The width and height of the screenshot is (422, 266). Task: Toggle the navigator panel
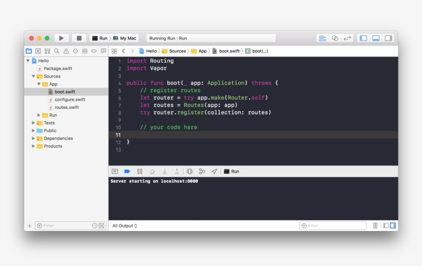(363, 38)
